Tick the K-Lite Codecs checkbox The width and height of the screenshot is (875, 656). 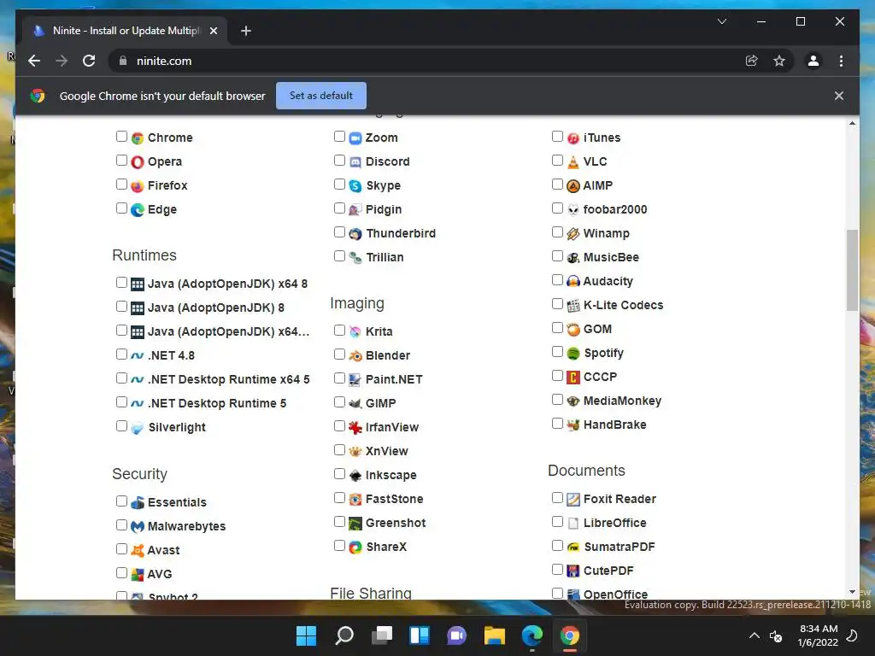click(x=557, y=303)
